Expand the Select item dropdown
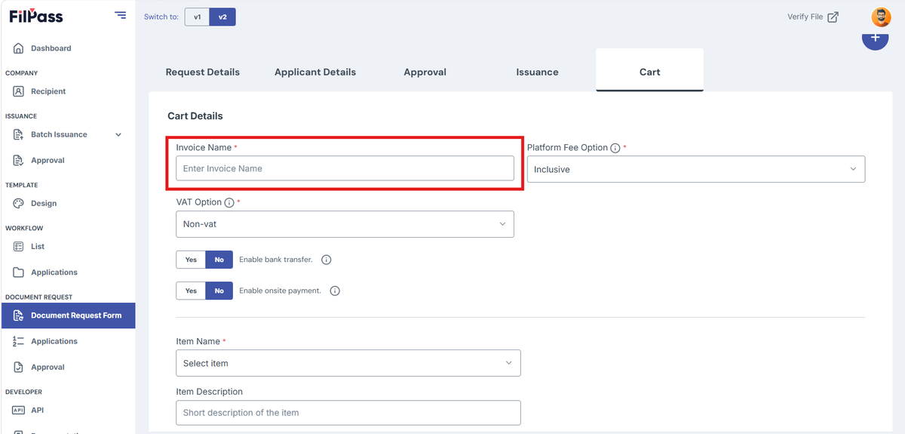Viewport: 905px width, 434px height. (x=348, y=363)
